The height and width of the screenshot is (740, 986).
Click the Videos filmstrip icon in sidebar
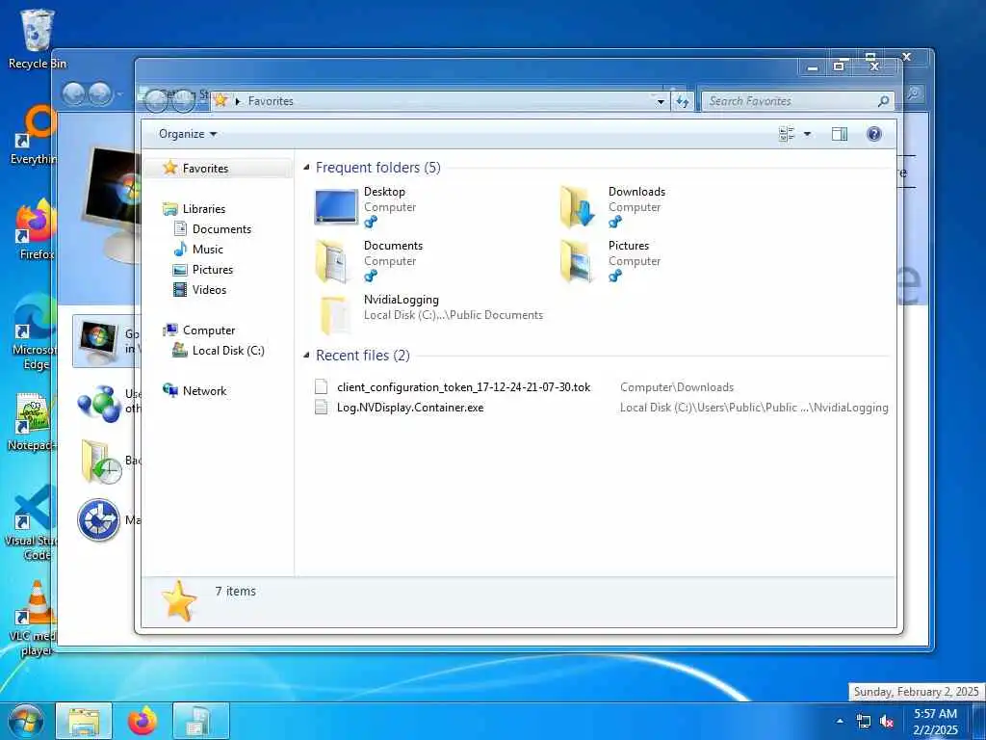pos(180,289)
